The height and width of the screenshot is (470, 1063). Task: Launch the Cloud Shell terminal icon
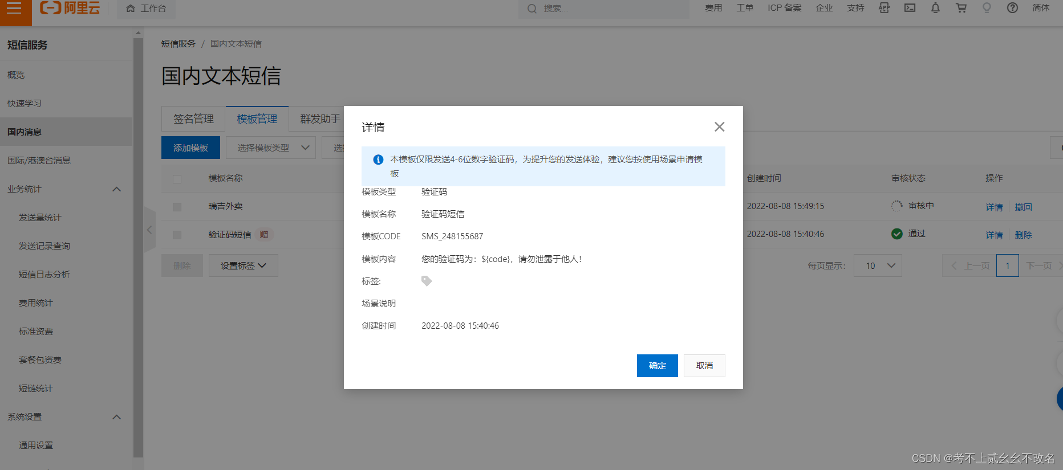tap(910, 8)
